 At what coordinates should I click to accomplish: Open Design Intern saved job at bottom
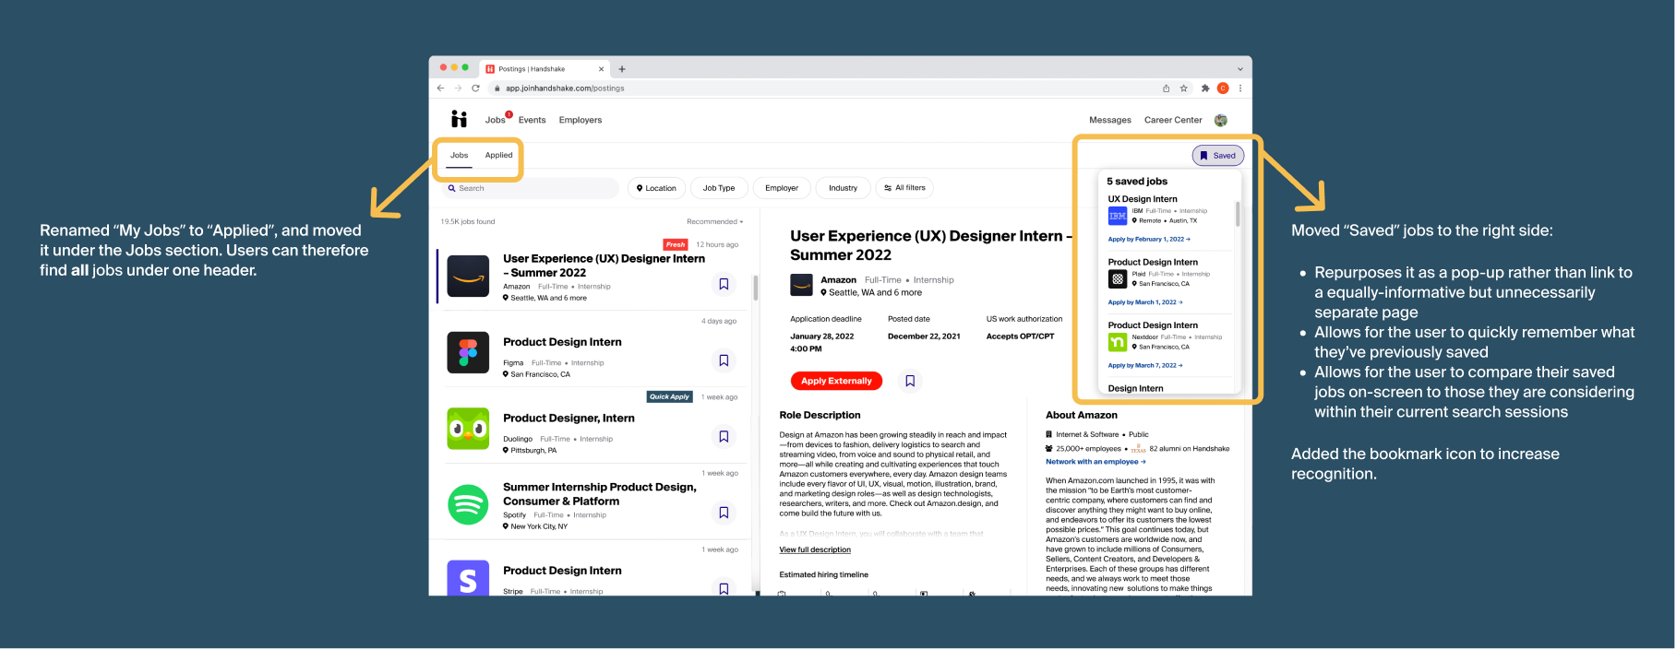(x=1135, y=389)
